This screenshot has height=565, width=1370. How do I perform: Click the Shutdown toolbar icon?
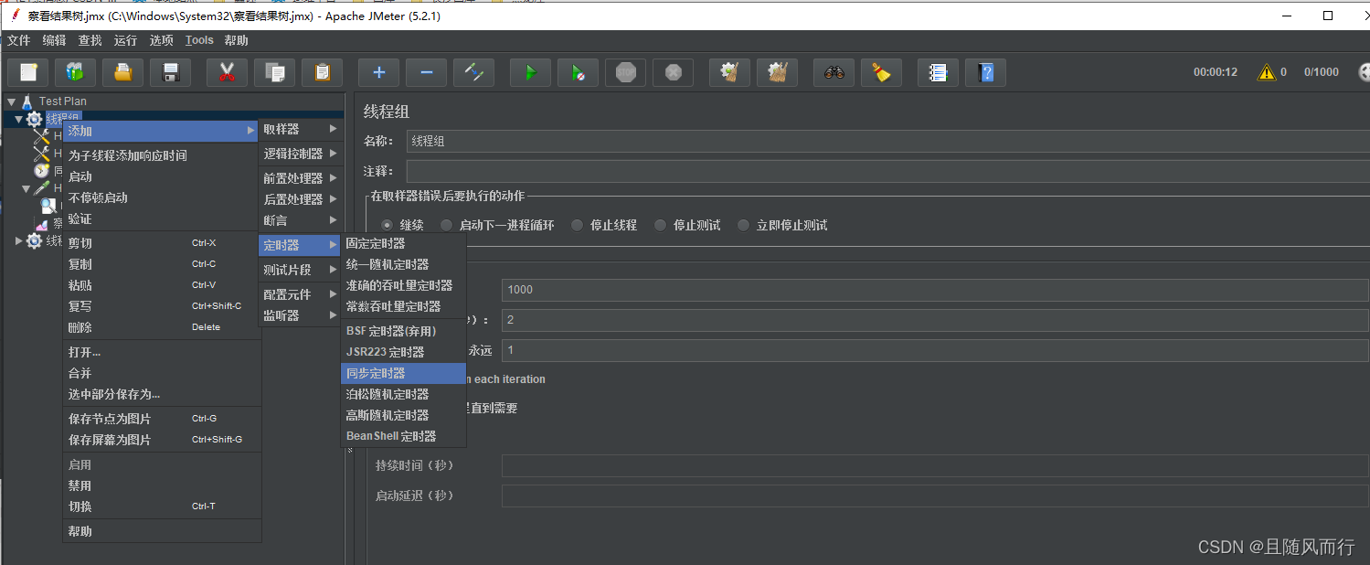[674, 72]
